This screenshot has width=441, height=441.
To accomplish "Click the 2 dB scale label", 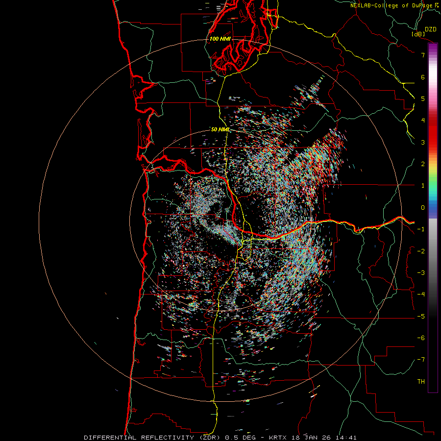I will [x=423, y=164].
